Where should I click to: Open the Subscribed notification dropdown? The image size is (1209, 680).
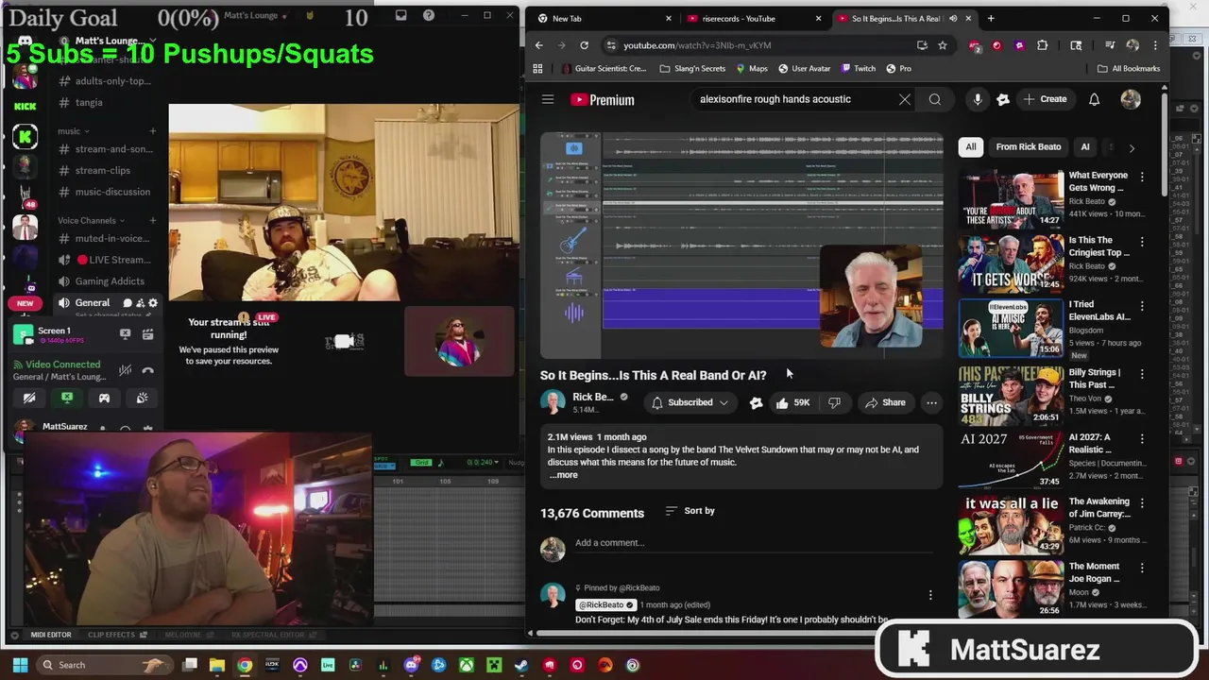[x=690, y=402]
